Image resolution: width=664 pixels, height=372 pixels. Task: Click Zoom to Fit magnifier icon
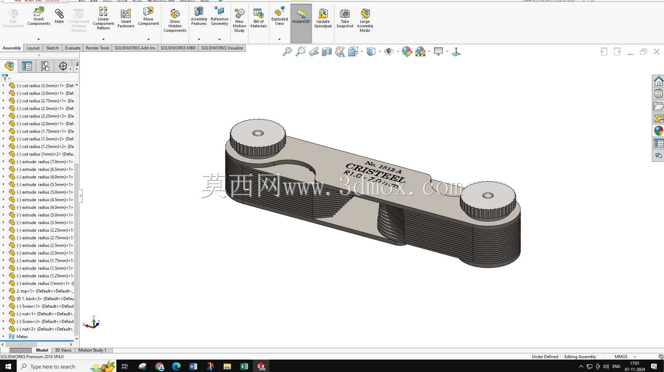click(x=287, y=52)
